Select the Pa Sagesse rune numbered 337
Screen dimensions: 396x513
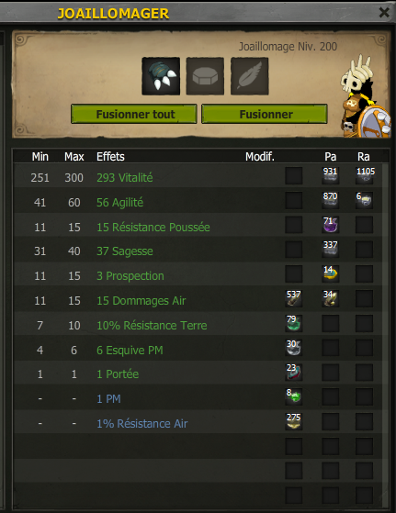(330, 250)
